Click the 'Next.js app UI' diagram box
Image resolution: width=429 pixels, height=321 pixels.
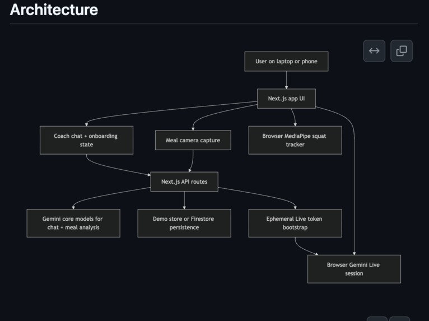pyautogui.click(x=286, y=99)
